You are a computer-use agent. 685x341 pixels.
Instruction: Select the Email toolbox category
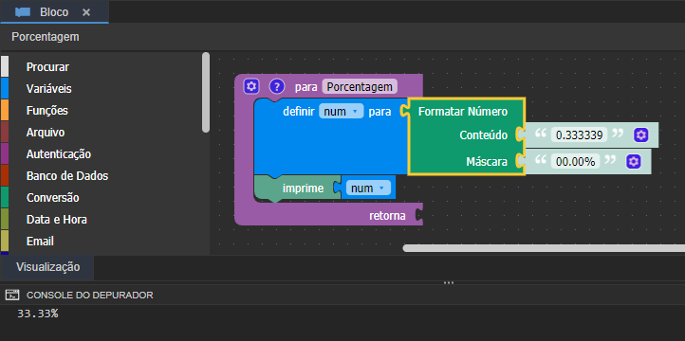(40, 242)
